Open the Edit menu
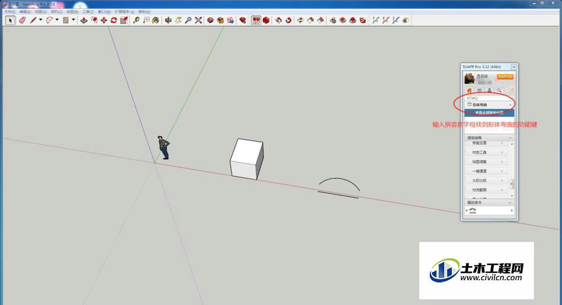Image resolution: width=562 pixels, height=305 pixels. 25,12
